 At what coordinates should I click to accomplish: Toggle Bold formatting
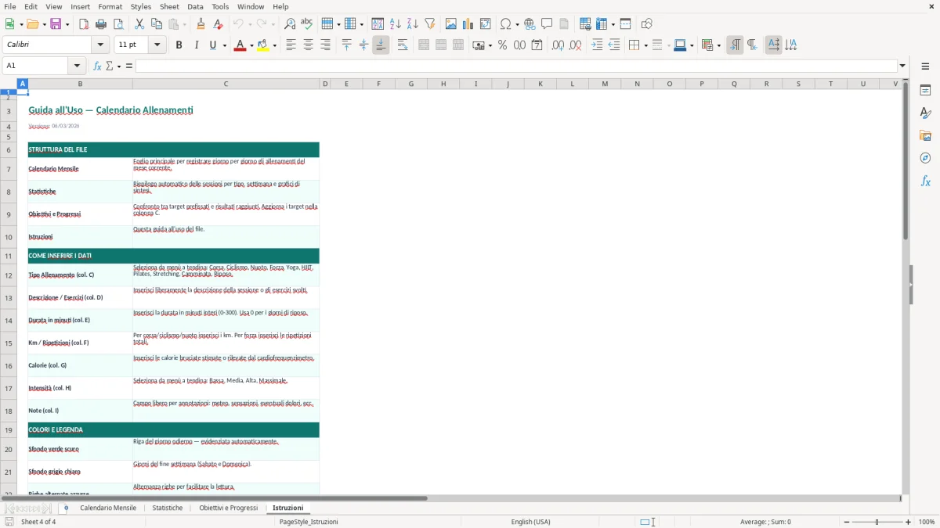[x=179, y=45]
